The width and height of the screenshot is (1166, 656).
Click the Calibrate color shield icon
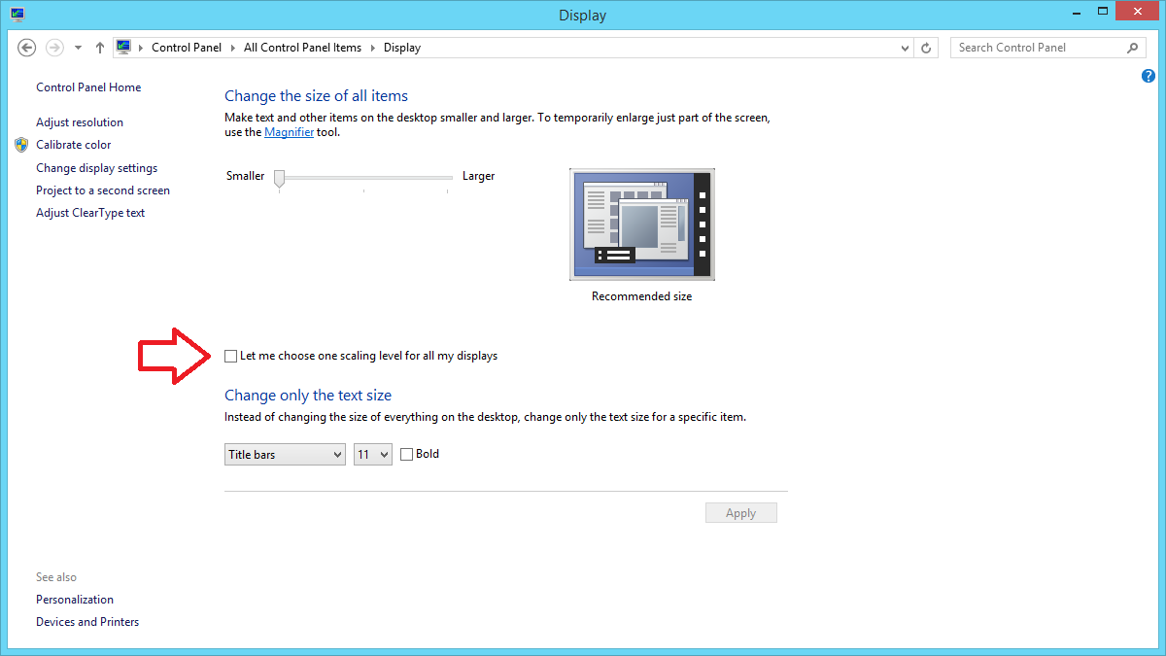tap(22, 145)
